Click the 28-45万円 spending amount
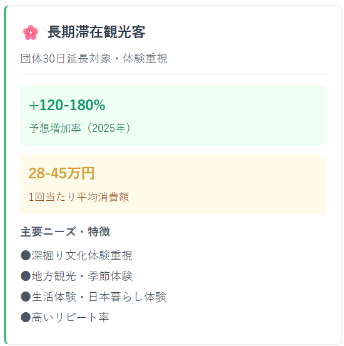The height and width of the screenshot is (346, 344). [61, 173]
